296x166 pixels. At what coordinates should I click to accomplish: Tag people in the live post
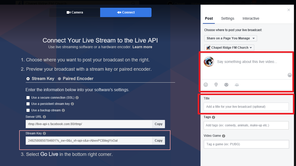click(237, 85)
